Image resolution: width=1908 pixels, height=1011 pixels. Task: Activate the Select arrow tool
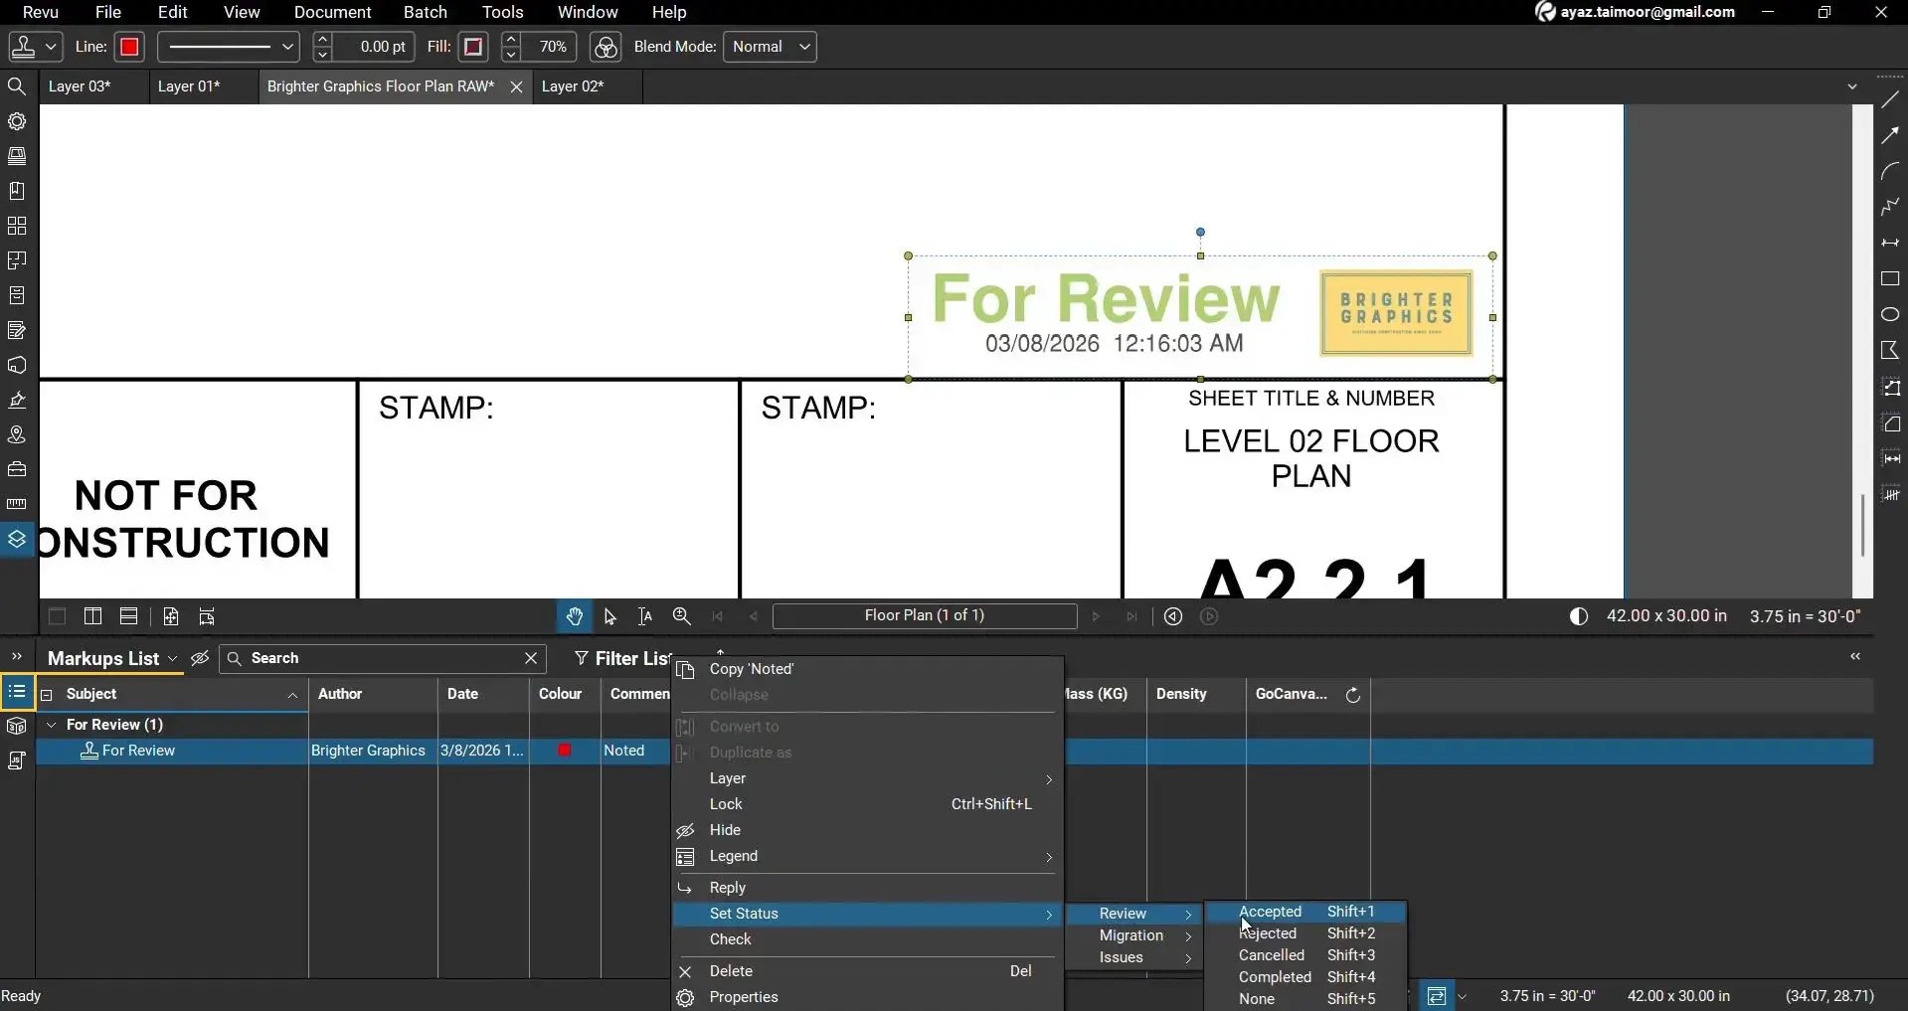(610, 616)
